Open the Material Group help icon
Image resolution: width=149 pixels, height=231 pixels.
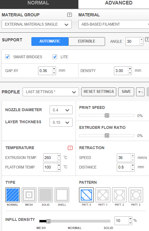coord(69,15)
